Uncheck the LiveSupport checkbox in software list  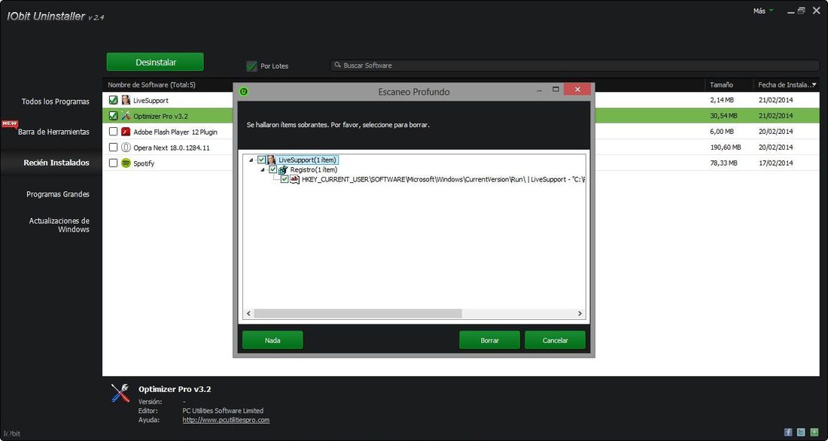coord(113,100)
